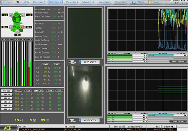
Task: Click the SENS column header
Action: pos(50,91)
